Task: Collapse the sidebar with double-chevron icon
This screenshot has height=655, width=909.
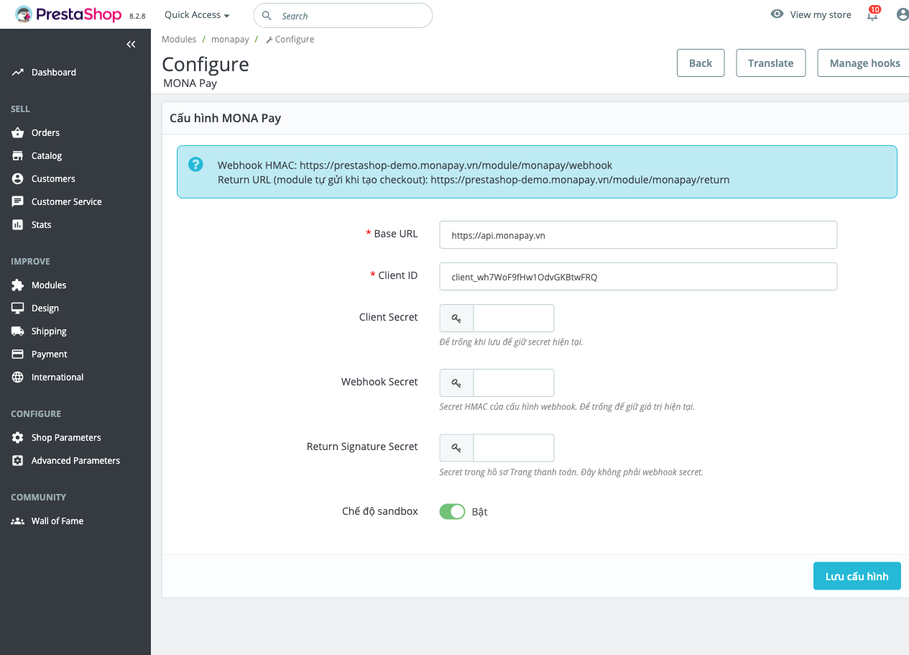Action: 131,45
